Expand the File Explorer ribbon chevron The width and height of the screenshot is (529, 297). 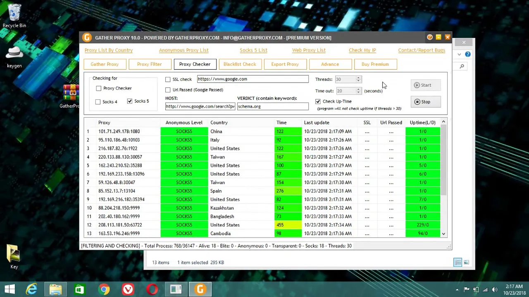[459, 54]
